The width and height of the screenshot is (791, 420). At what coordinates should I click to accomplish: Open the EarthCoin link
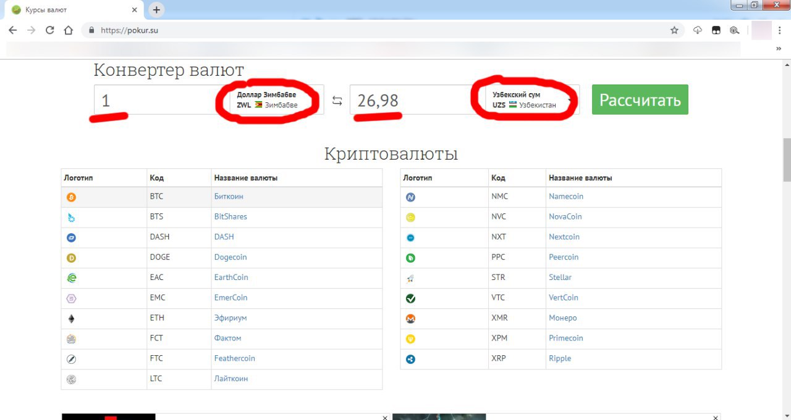tap(231, 277)
